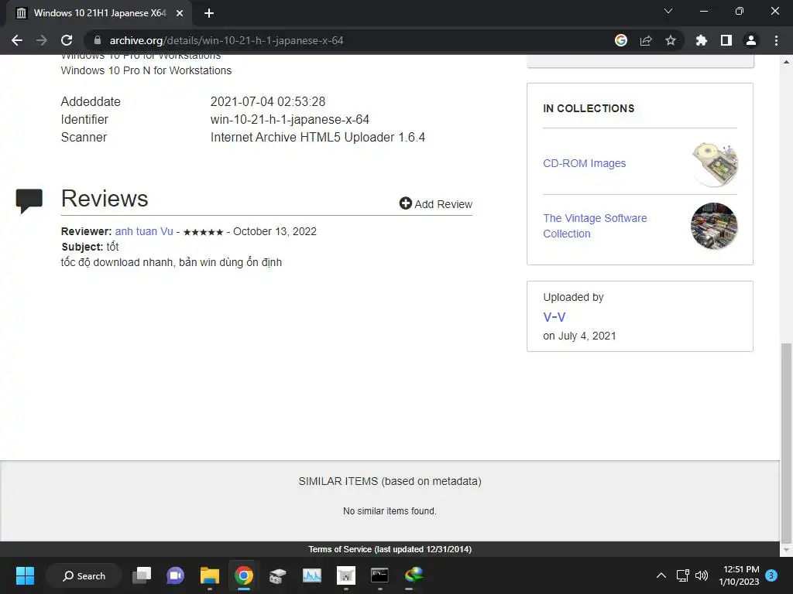Show hidden system tray icons

tap(661, 575)
